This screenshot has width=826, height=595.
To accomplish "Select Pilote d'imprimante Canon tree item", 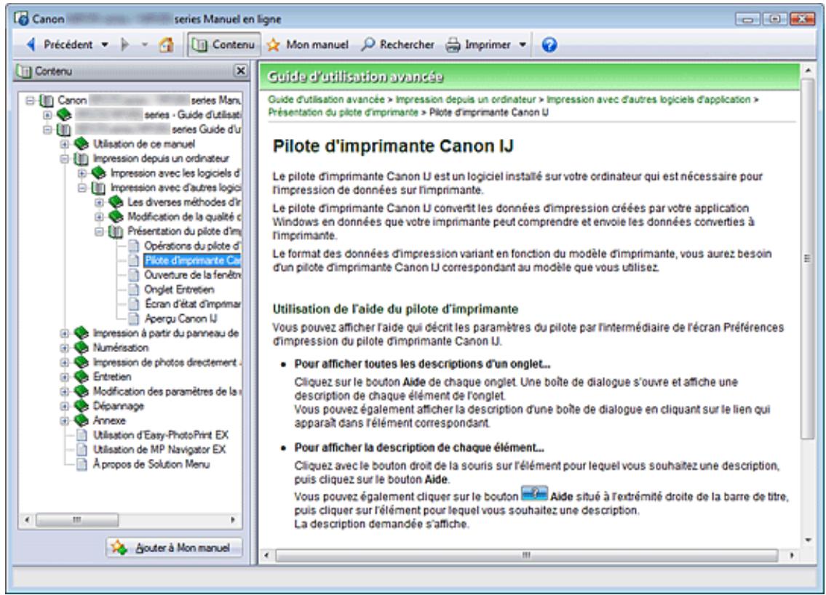I will (191, 260).
